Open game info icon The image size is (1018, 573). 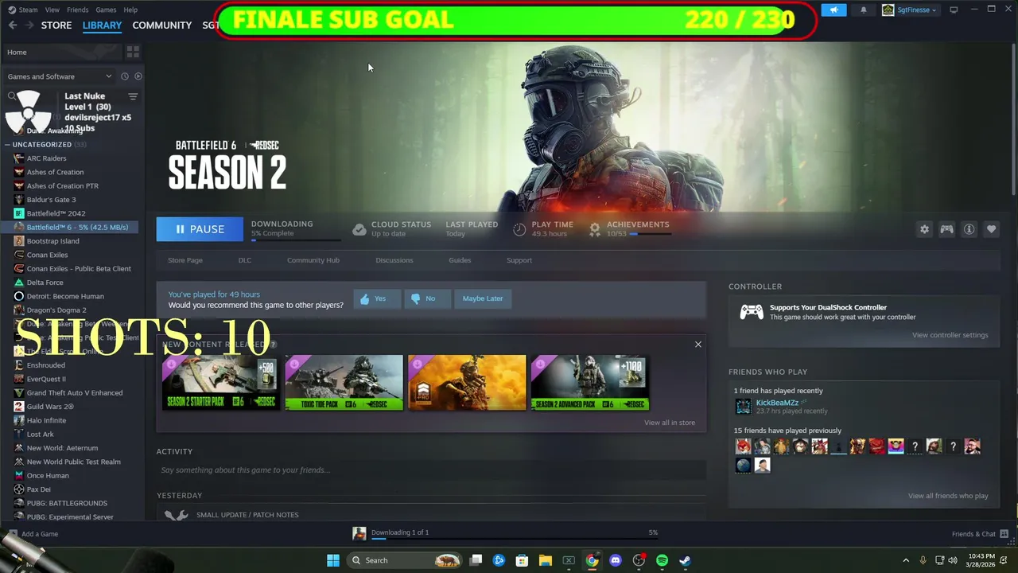(x=969, y=229)
